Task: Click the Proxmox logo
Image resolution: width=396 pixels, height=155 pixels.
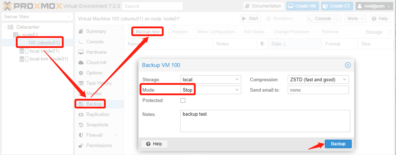Action: point(32,6)
